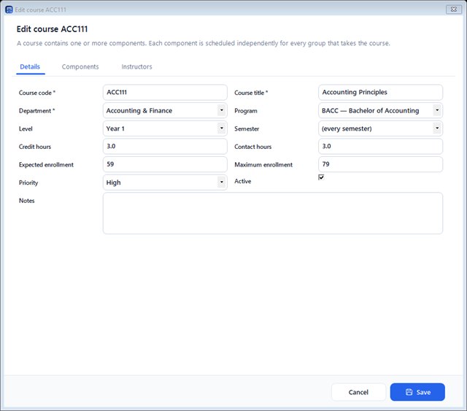
Task: Open the Department dropdown
Action: point(165,110)
